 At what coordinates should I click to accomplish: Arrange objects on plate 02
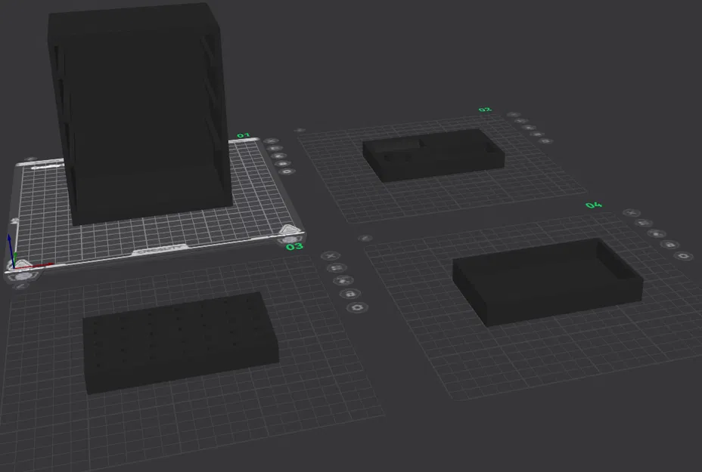click(x=529, y=128)
